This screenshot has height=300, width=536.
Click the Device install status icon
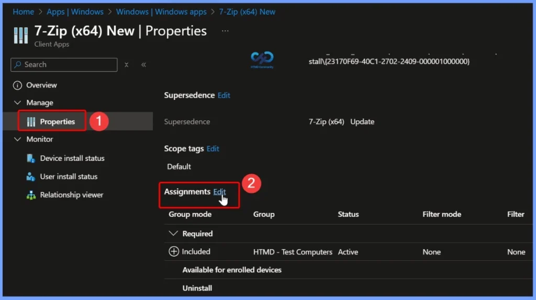coord(31,158)
